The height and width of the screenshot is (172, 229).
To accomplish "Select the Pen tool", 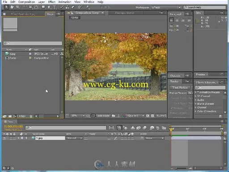I will pos(49,7).
